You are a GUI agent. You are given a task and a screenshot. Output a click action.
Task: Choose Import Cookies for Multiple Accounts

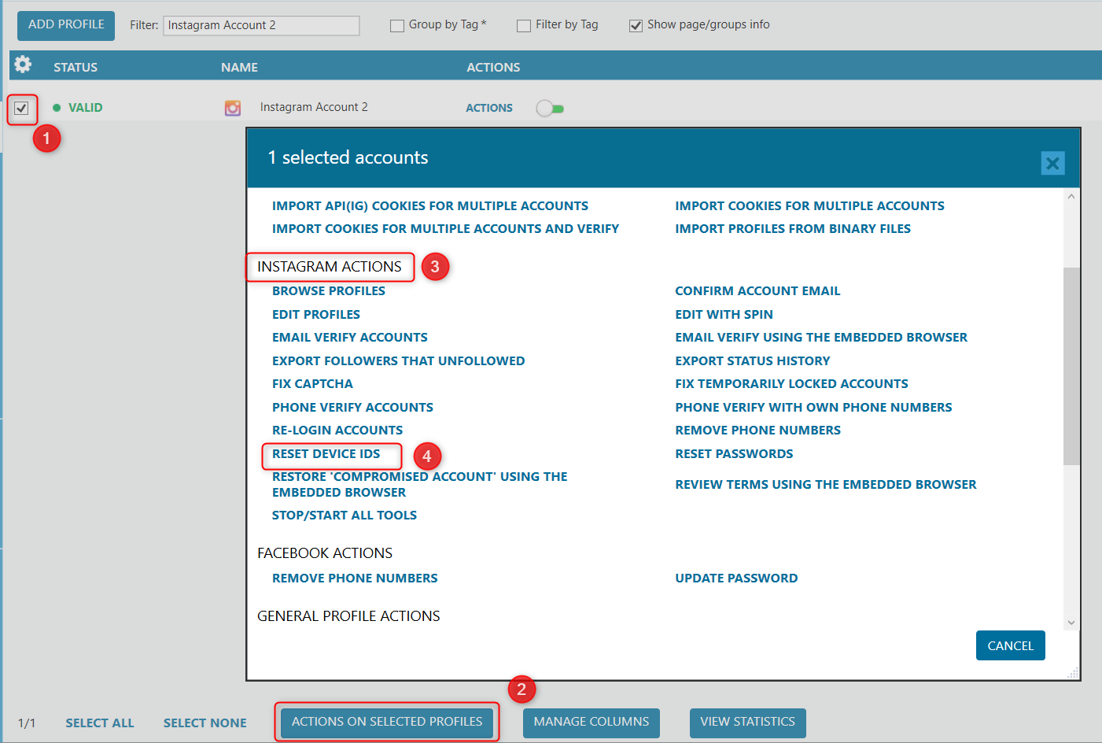click(809, 206)
